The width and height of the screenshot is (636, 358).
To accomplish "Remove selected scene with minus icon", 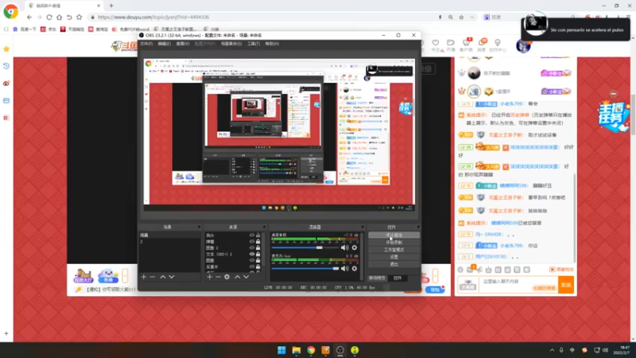I will 153,277.
